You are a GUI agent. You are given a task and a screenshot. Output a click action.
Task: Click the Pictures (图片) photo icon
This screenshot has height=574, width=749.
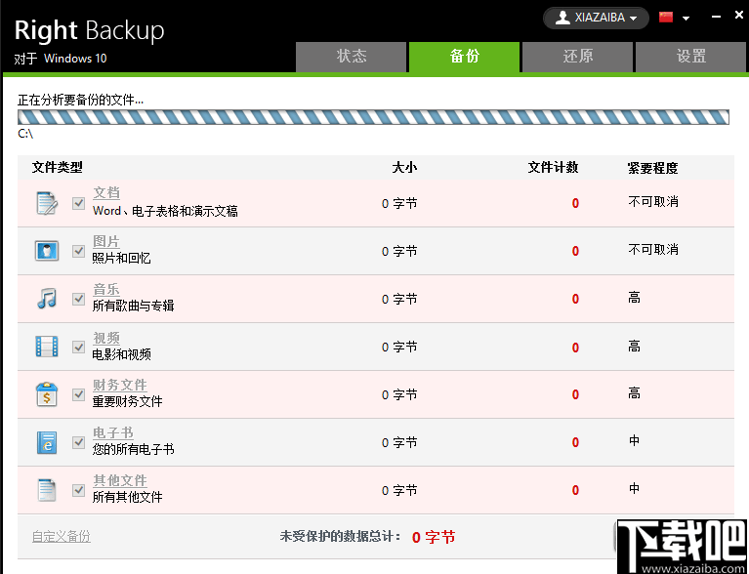(47, 251)
